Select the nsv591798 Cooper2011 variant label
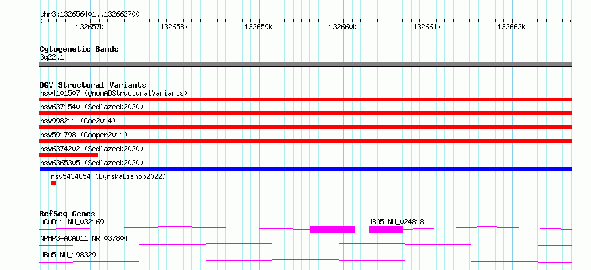Screen dimensions: 591x270 (84, 135)
